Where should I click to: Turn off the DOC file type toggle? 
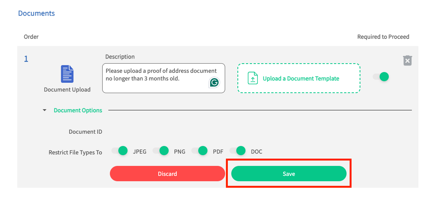coord(238,151)
